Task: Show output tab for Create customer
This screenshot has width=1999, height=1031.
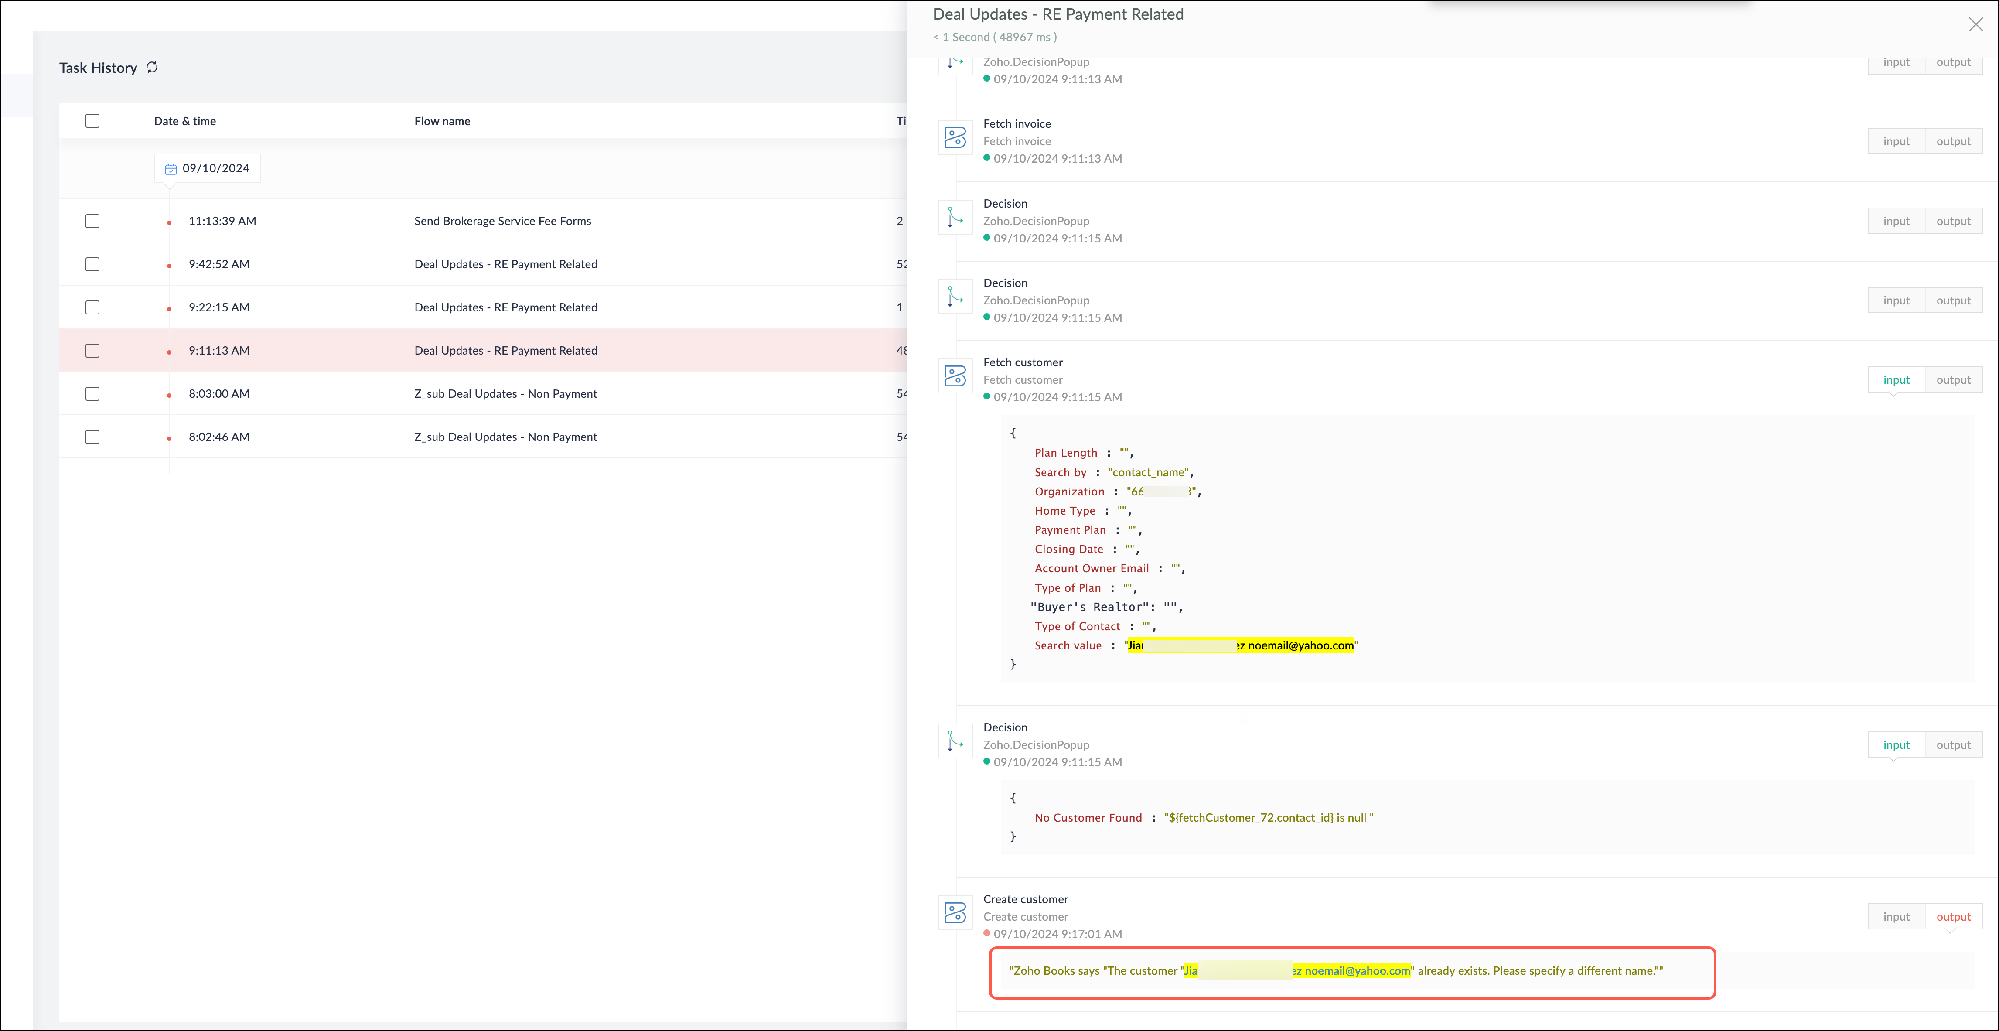Action: tap(1952, 917)
